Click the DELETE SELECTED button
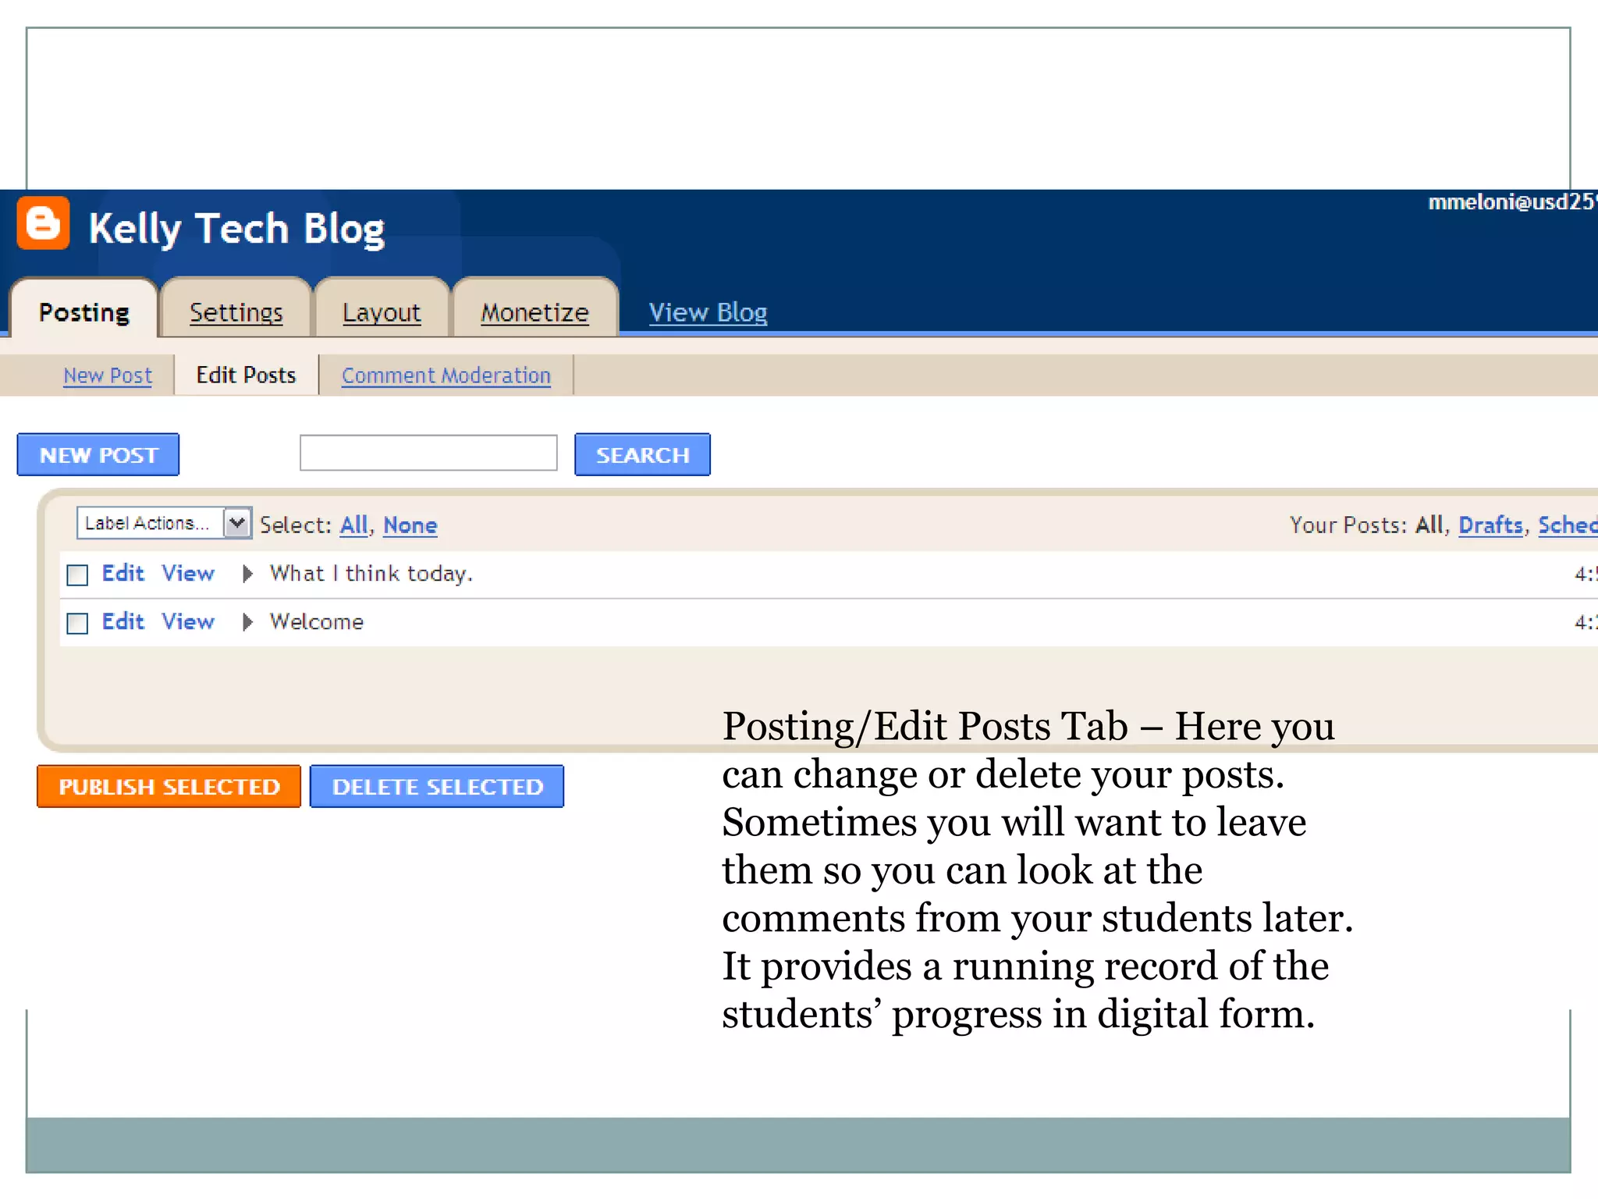Screen dimensions: 1598x1199 click(437, 786)
